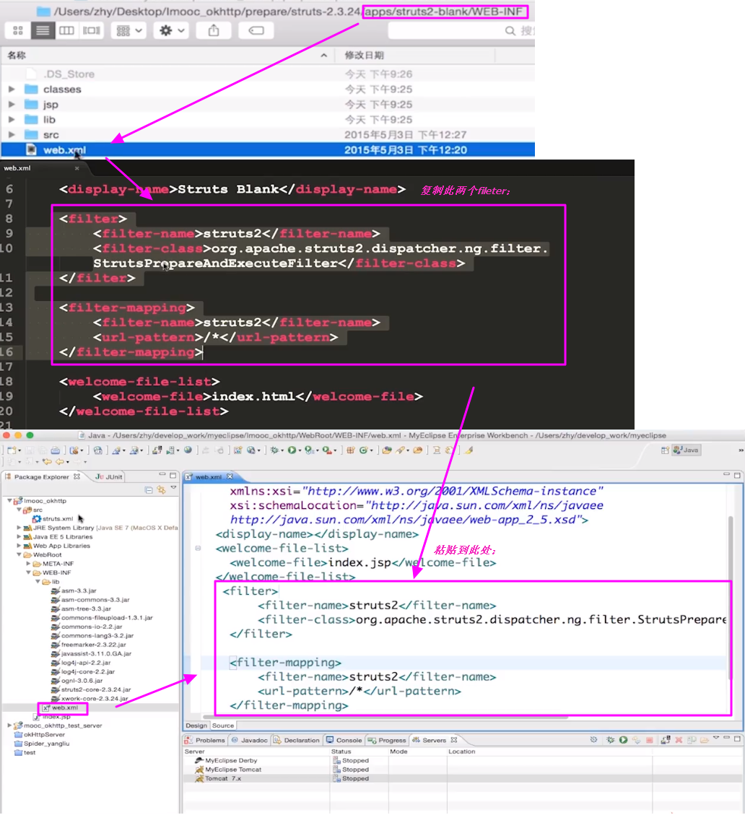The height and width of the screenshot is (815, 745).
Task: Expand the src folder in Finder
Action: click(x=12, y=134)
